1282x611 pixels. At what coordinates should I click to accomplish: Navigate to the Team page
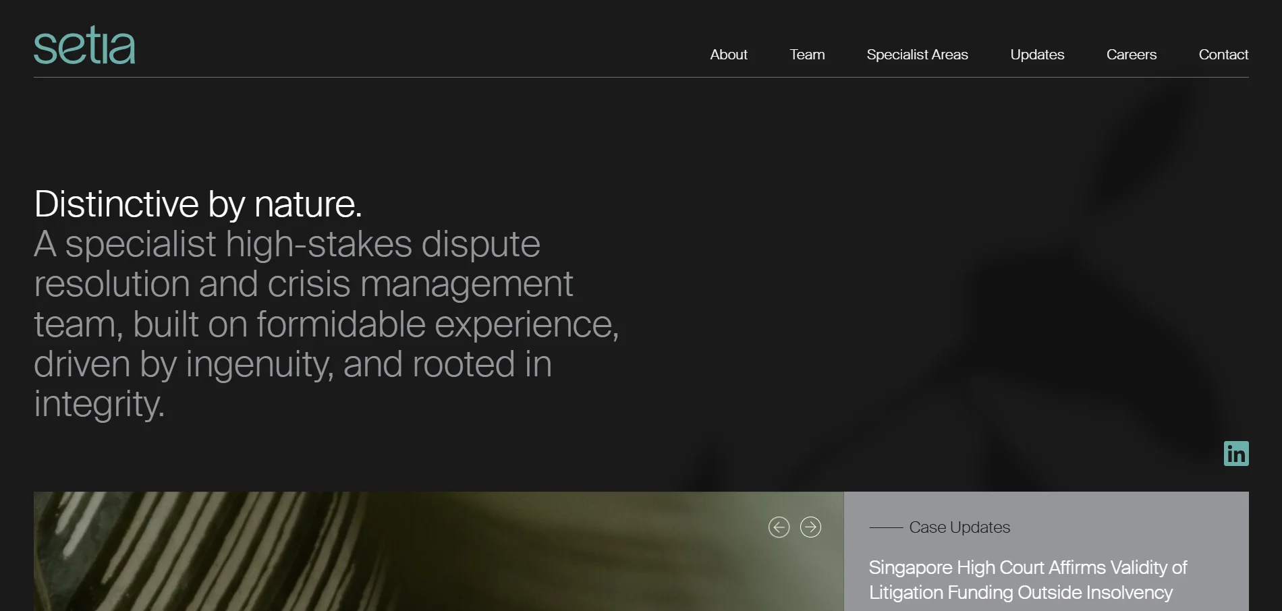pos(807,55)
